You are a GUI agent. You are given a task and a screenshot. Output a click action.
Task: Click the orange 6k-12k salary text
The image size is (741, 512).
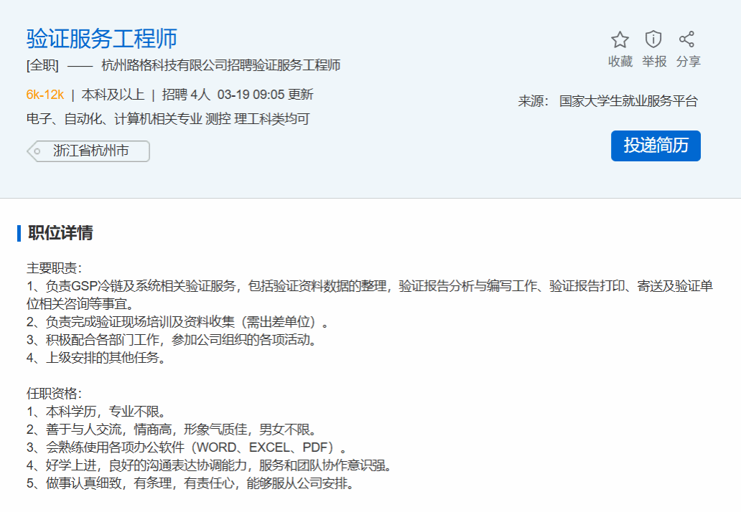[x=45, y=95]
